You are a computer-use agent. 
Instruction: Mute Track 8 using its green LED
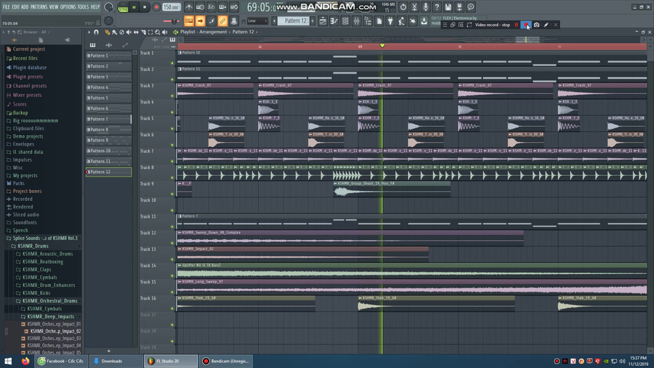pos(172,177)
